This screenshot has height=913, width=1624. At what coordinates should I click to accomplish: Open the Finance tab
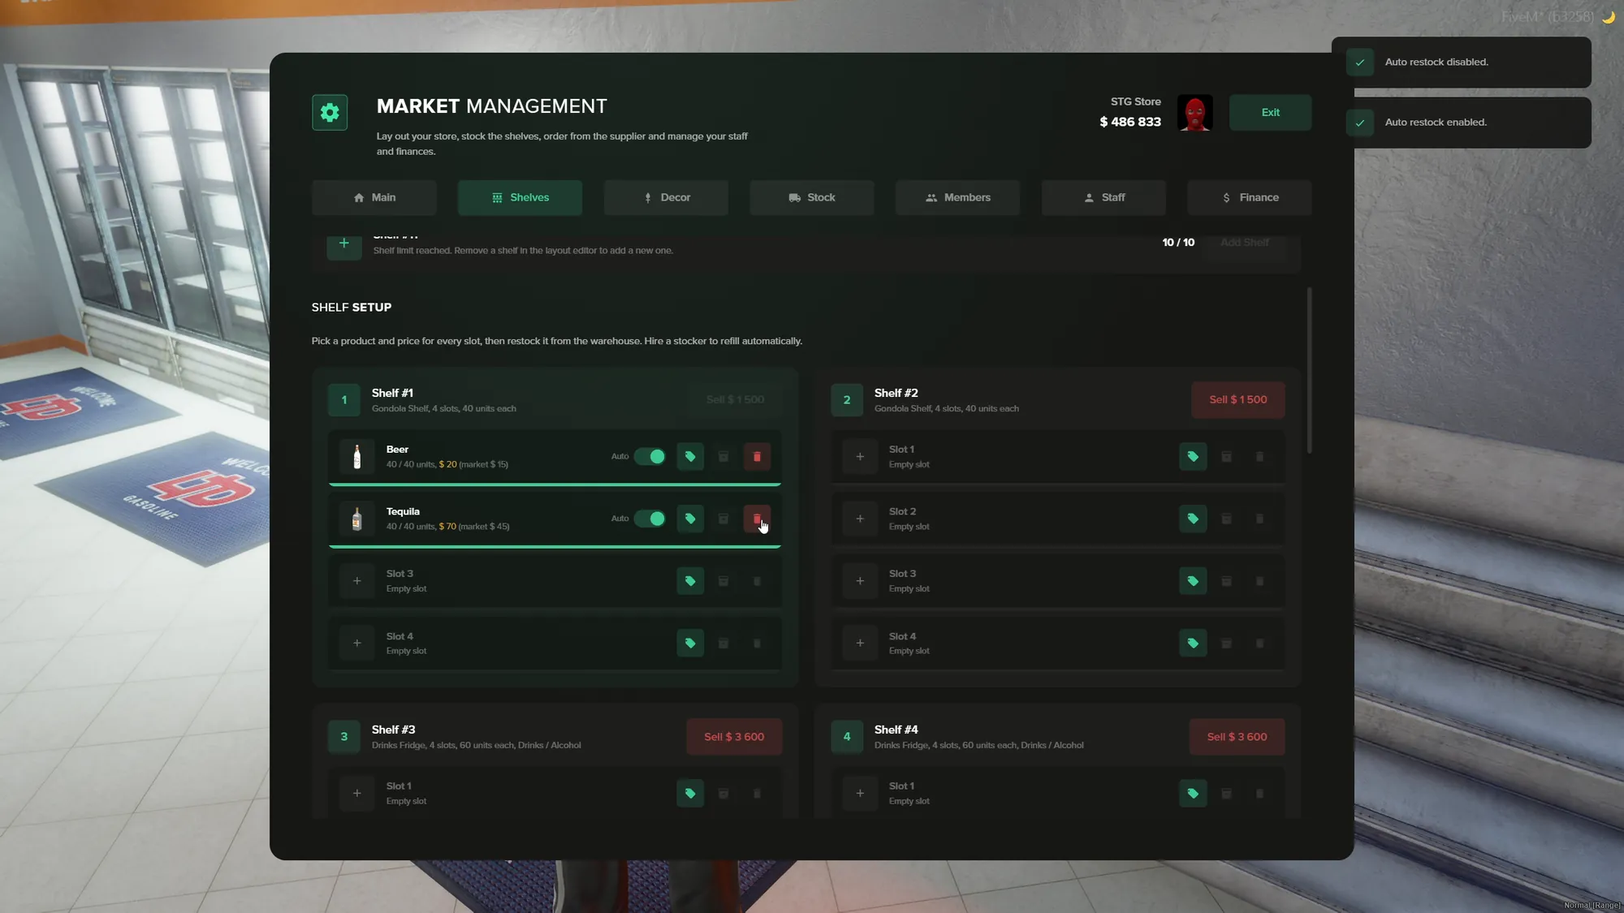tap(1250, 197)
